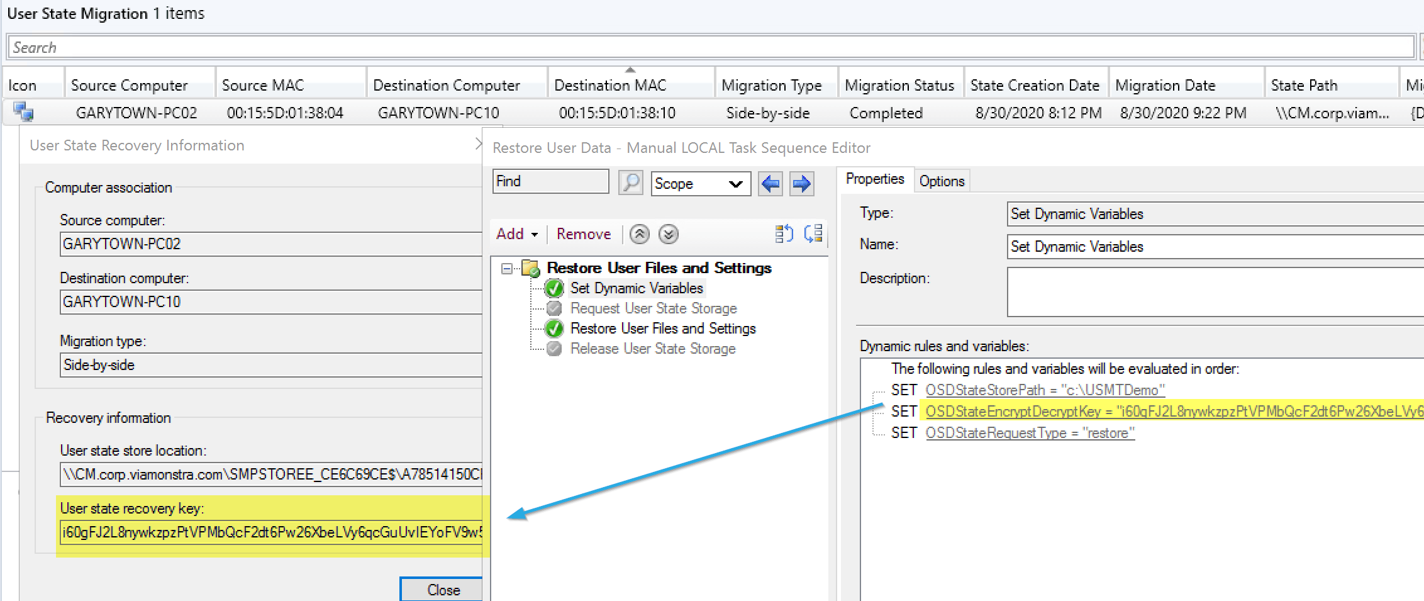Collapse the Restore User Files and Settings group
The width and height of the screenshot is (1424, 601).
click(506, 269)
